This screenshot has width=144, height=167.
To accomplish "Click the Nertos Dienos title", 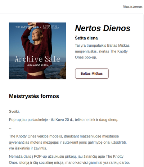I will click(x=103, y=28).
